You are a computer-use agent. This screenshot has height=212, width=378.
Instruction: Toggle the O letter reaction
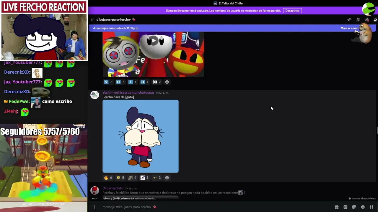tap(120, 82)
